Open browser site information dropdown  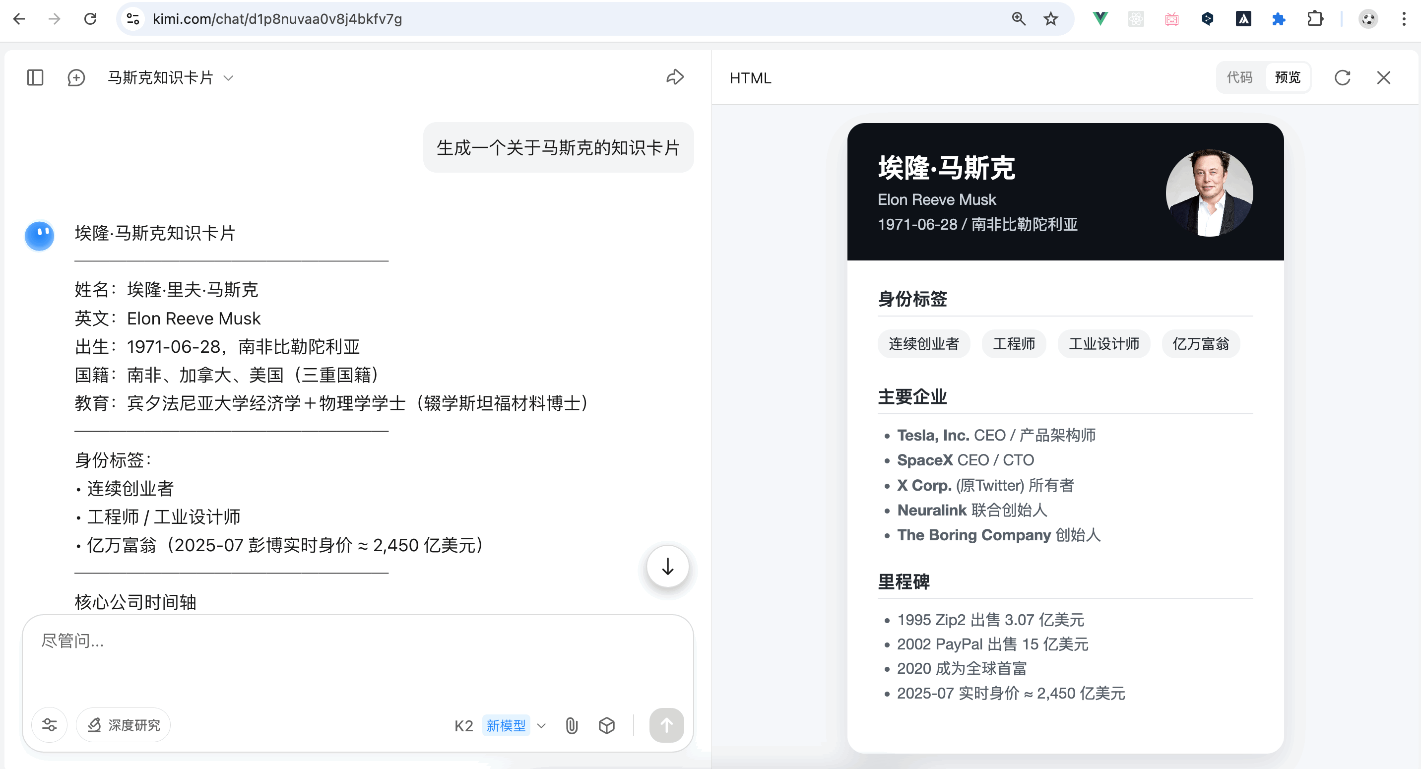(x=133, y=19)
